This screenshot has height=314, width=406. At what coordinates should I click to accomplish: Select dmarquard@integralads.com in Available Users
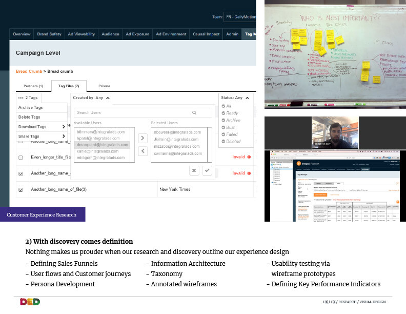coord(105,145)
